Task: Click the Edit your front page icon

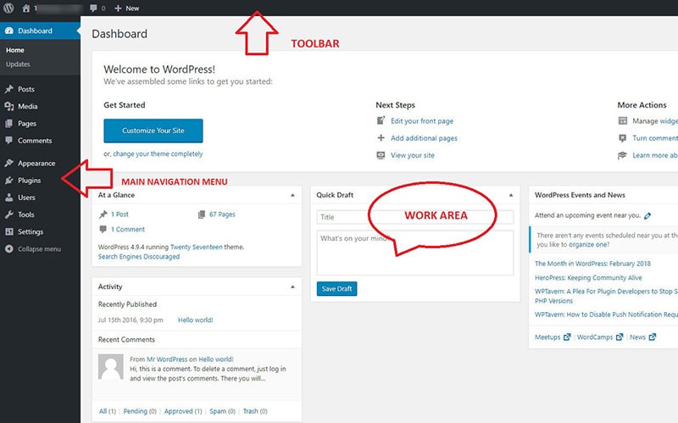Action: coord(381,120)
